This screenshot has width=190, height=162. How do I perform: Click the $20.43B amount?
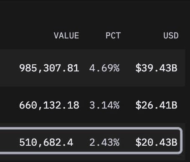click(156, 142)
